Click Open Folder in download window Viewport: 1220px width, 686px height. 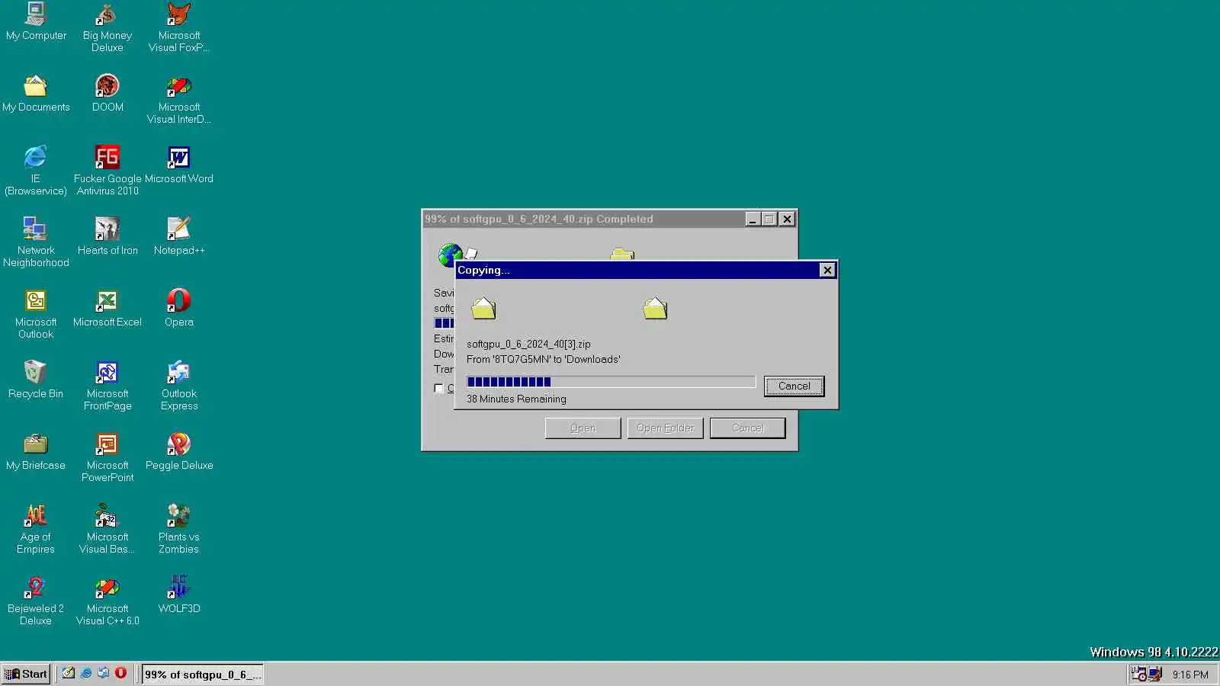(x=665, y=428)
